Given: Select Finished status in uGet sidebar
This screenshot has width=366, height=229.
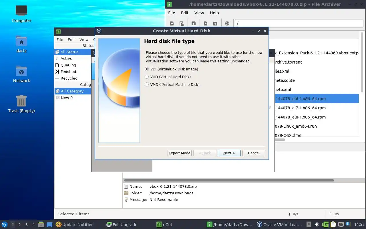Looking at the screenshot, I should pos(73,72).
